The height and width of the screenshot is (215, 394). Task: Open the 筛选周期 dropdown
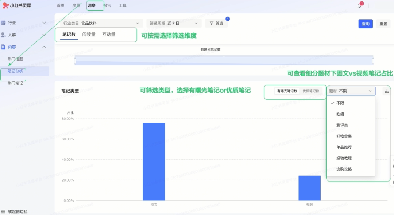174,23
